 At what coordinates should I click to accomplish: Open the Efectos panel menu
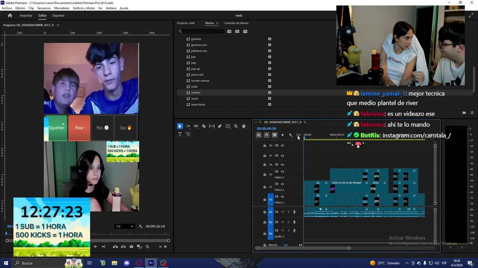(217, 23)
